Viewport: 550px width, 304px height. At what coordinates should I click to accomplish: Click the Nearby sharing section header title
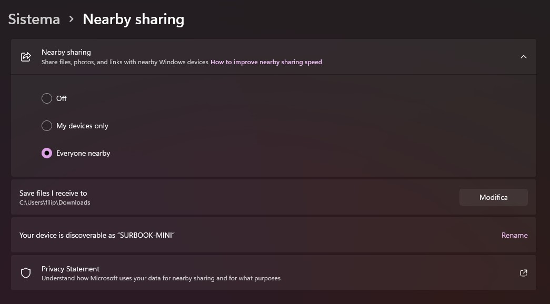pyautogui.click(x=66, y=52)
